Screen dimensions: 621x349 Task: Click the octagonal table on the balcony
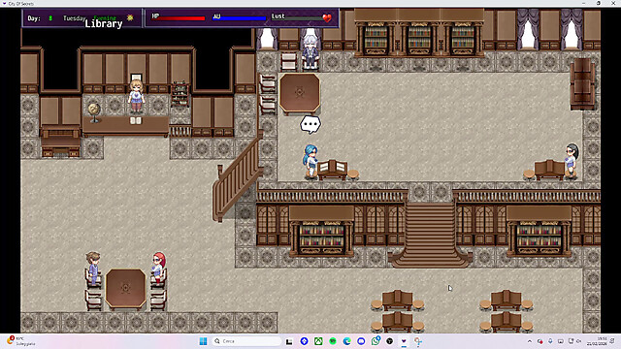[300, 93]
